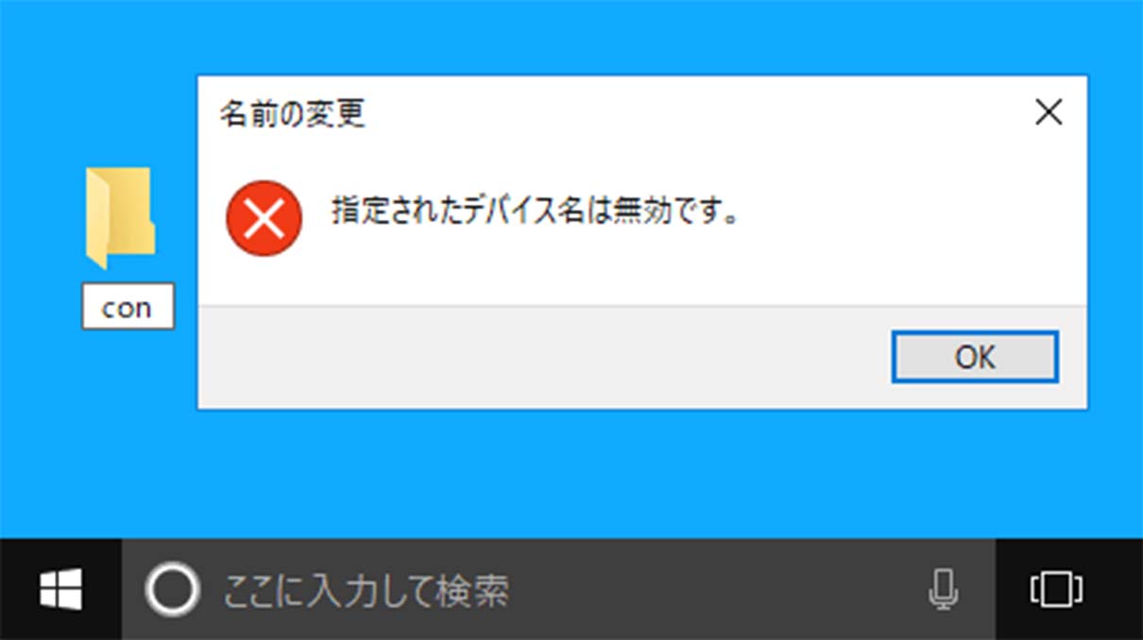Click inside the con folder name field

click(128, 307)
